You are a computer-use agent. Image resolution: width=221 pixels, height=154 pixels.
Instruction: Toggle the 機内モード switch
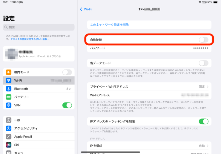(67, 72)
